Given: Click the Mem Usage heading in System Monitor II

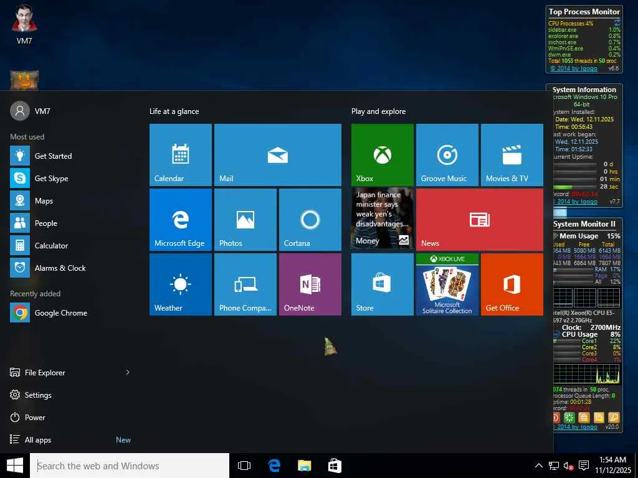Looking at the screenshot, I should [579, 236].
